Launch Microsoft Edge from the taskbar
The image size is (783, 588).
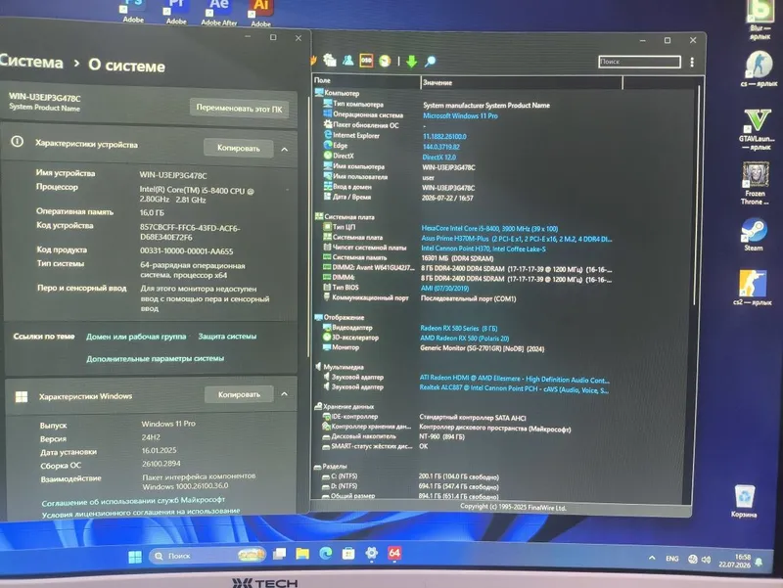(x=326, y=553)
